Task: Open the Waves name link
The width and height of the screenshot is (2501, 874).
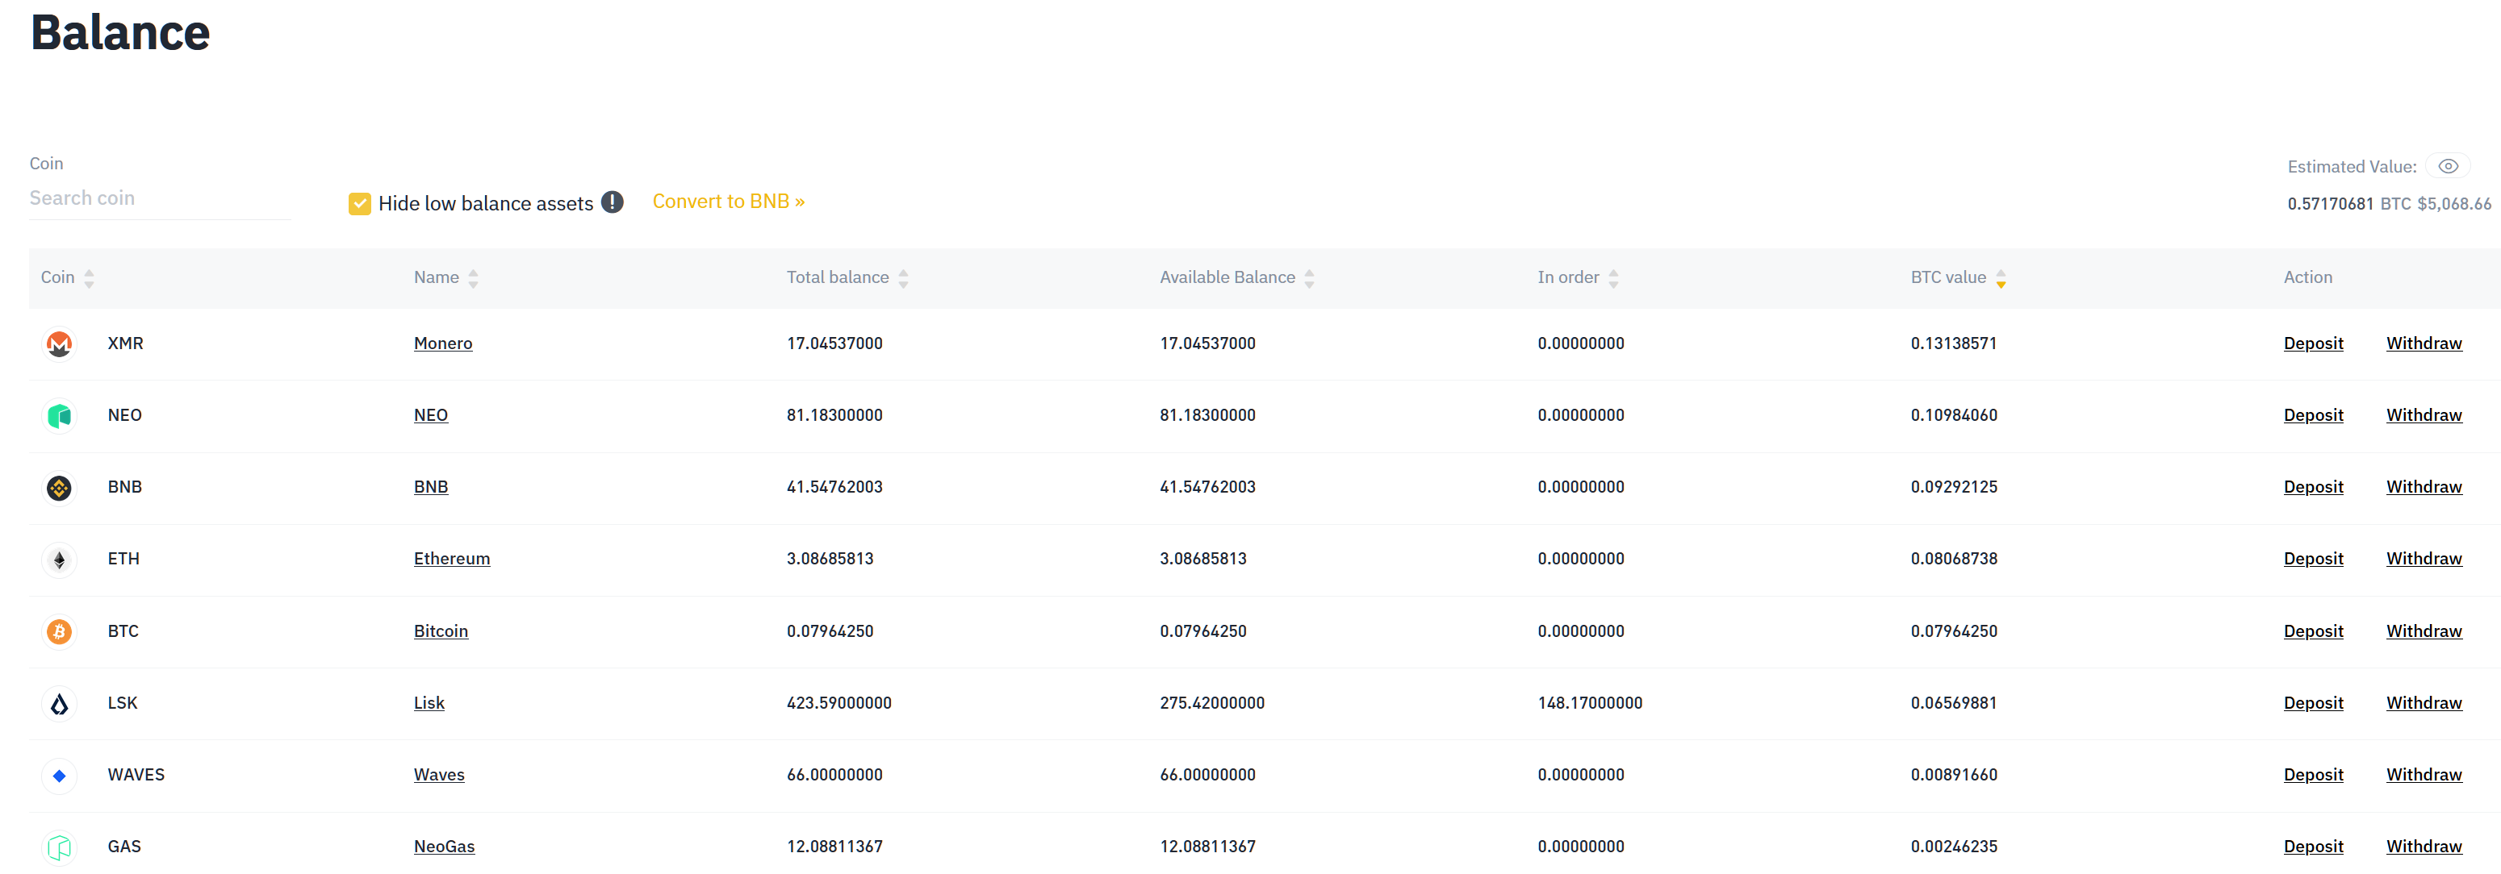Action: pyautogui.click(x=439, y=774)
